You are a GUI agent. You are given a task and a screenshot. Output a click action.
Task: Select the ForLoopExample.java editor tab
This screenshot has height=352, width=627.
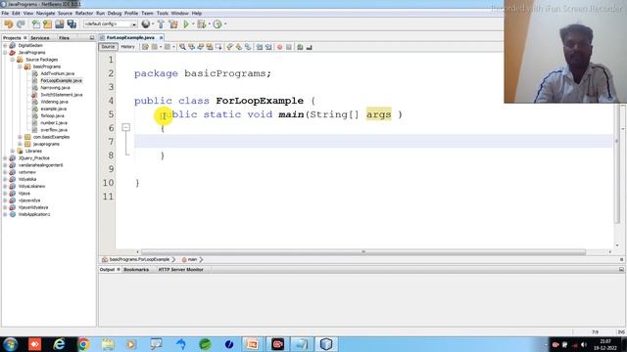pyautogui.click(x=130, y=37)
